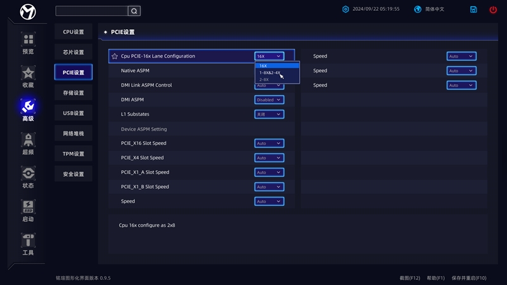
Task: Click the Maxsun logo icon
Action: point(28,12)
